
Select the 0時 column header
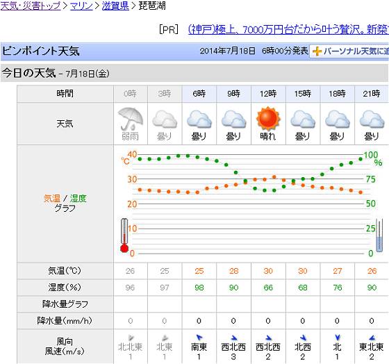coord(131,94)
